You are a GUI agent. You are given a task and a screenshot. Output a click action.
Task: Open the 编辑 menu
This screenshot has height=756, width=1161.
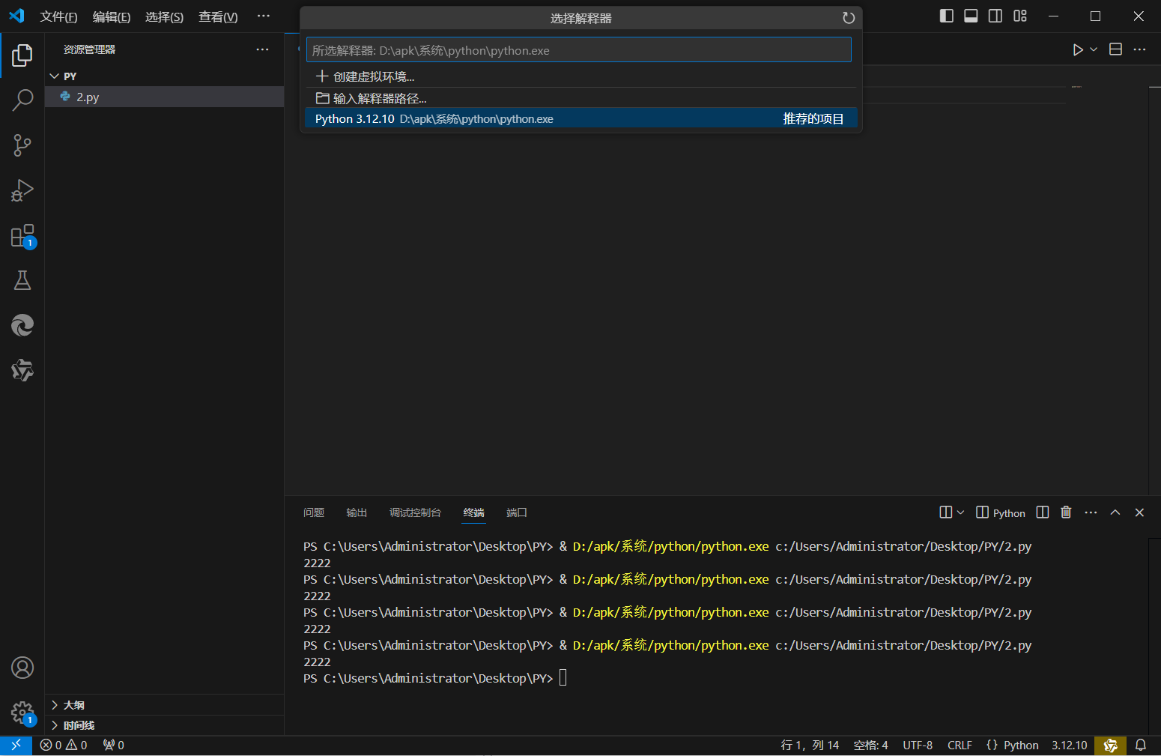tap(112, 16)
